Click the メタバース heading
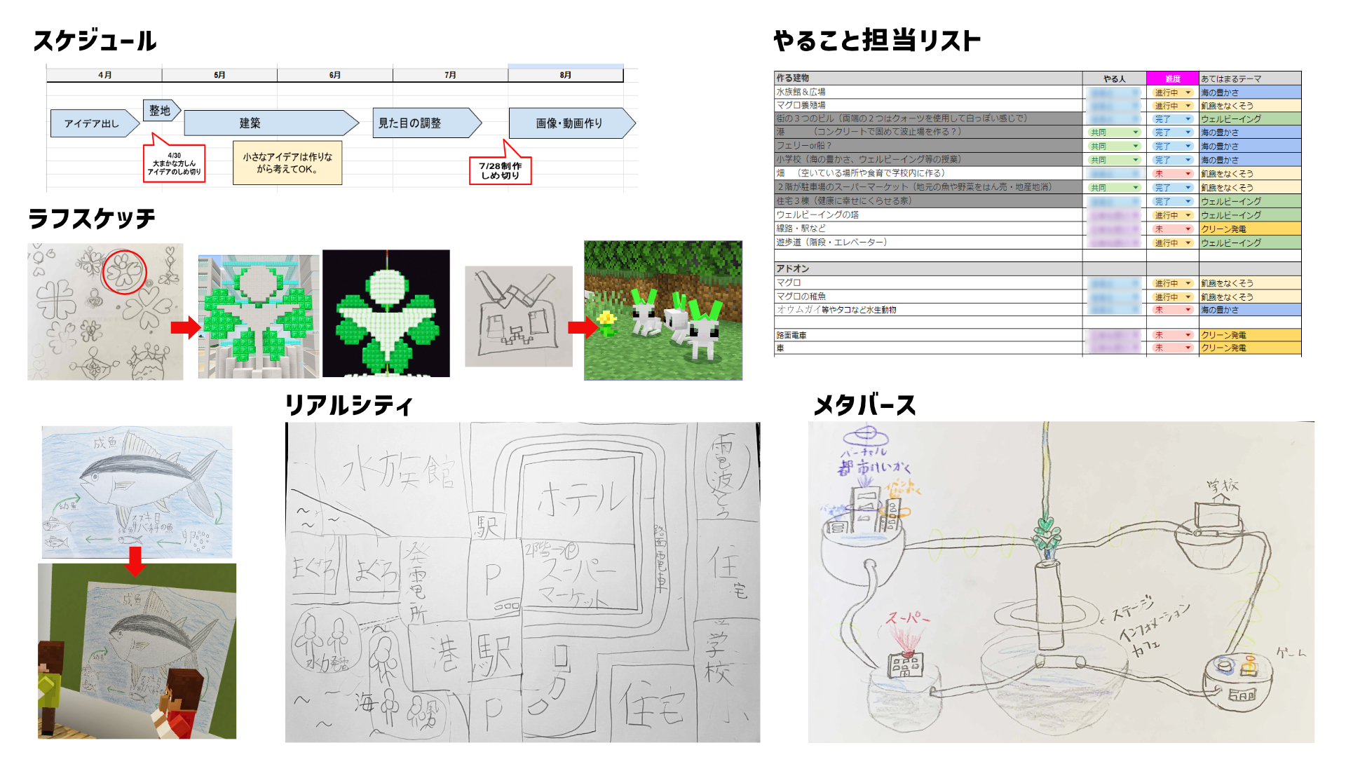This screenshot has height=757, width=1346. point(864,405)
